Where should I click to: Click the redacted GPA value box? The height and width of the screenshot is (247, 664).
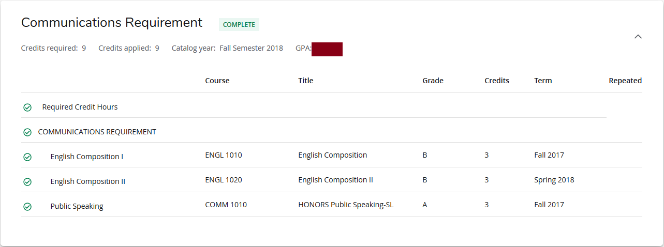click(327, 49)
